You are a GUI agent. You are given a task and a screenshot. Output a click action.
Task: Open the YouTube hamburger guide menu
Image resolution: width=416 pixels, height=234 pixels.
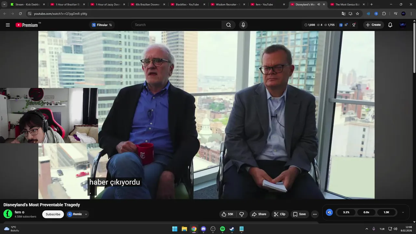8,25
